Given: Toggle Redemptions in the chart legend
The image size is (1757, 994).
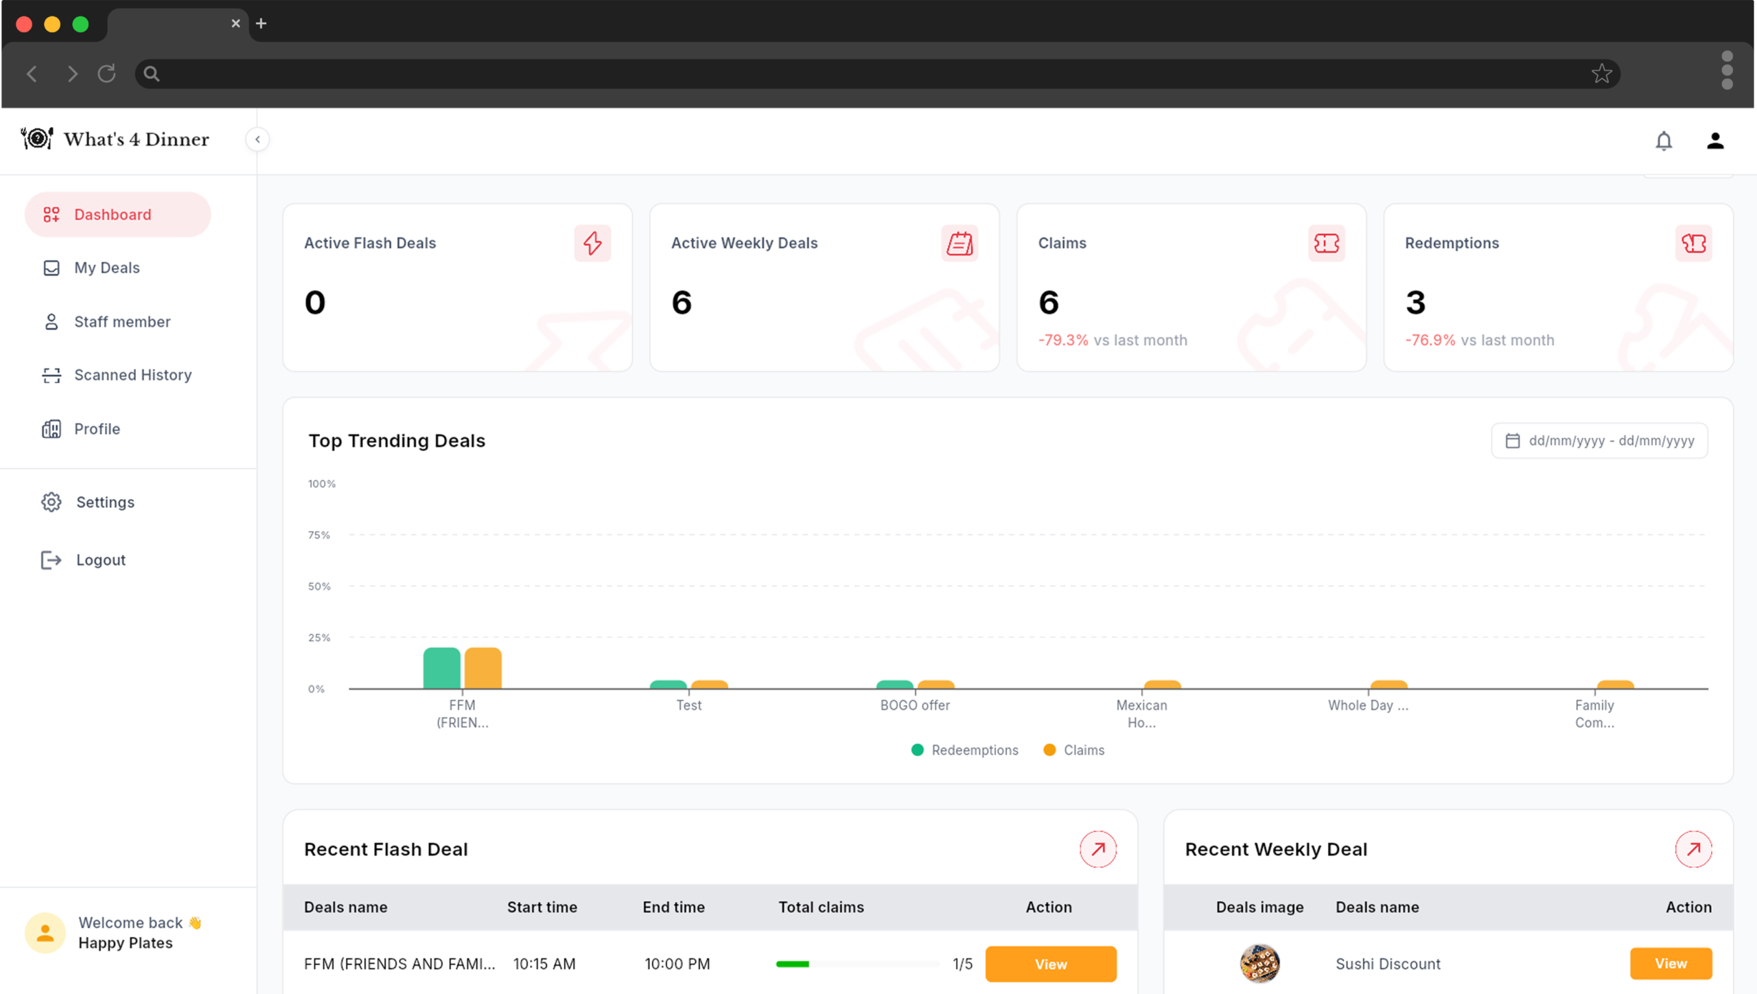Looking at the screenshot, I should coord(964,750).
